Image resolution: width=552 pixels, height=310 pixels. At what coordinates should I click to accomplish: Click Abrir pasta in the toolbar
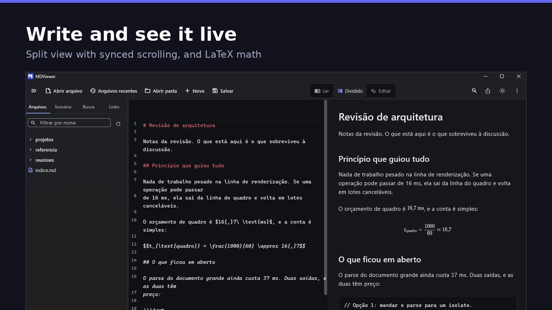click(161, 91)
